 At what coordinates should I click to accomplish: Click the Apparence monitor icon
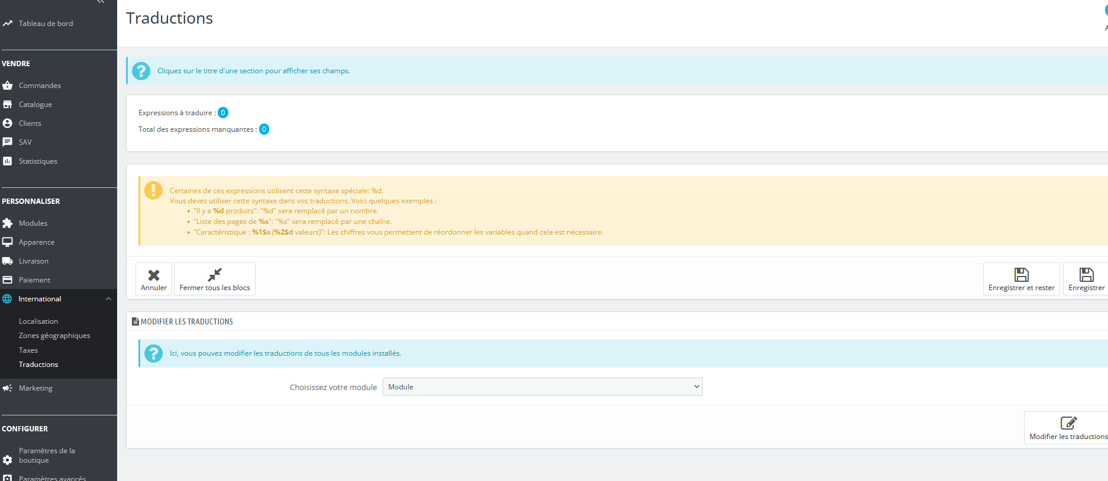pyautogui.click(x=8, y=242)
